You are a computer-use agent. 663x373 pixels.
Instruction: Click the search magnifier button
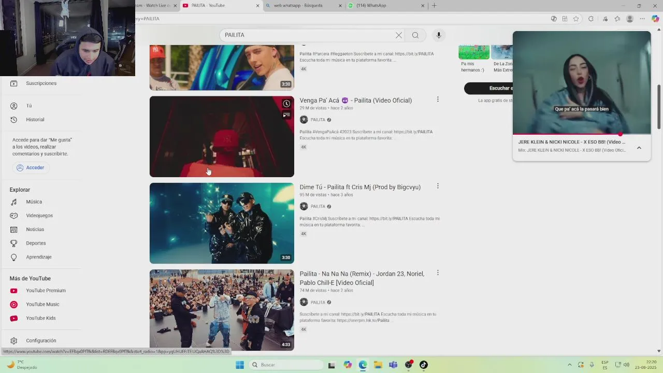tap(415, 35)
